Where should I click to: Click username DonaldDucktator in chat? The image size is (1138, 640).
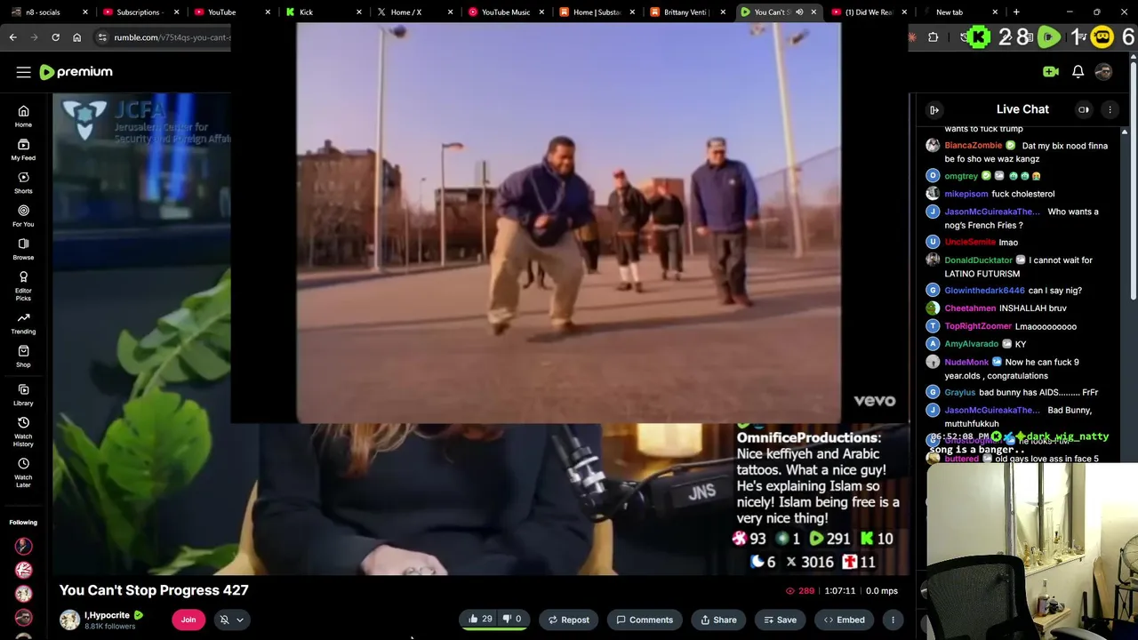tap(979, 260)
